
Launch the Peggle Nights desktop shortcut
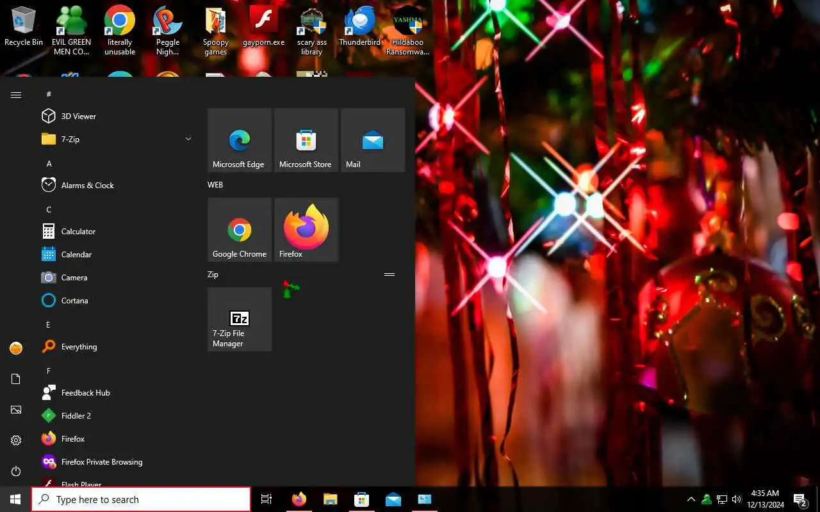click(x=168, y=31)
